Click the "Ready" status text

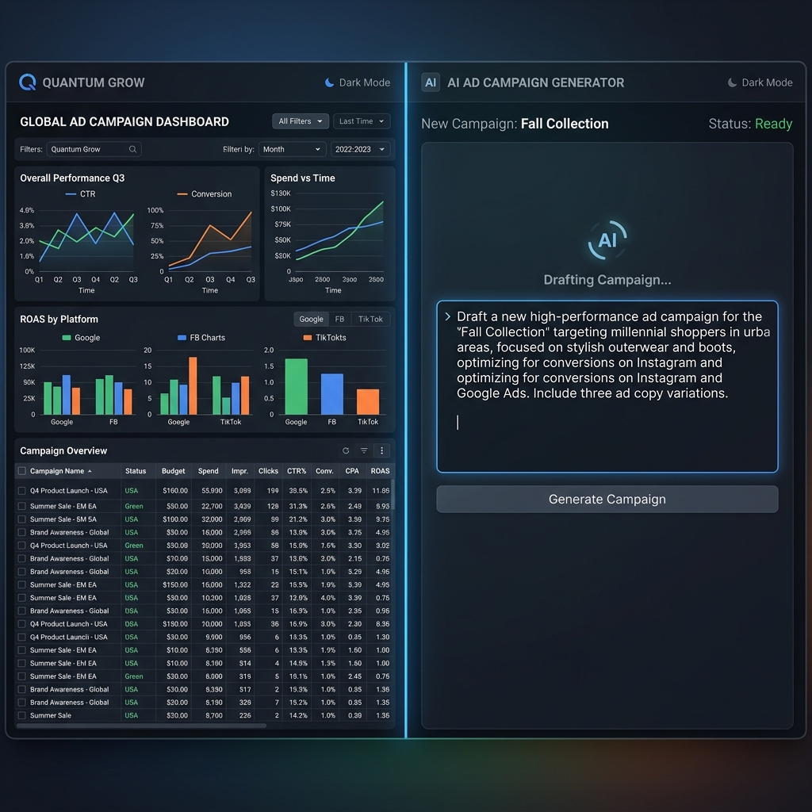coord(774,124)
